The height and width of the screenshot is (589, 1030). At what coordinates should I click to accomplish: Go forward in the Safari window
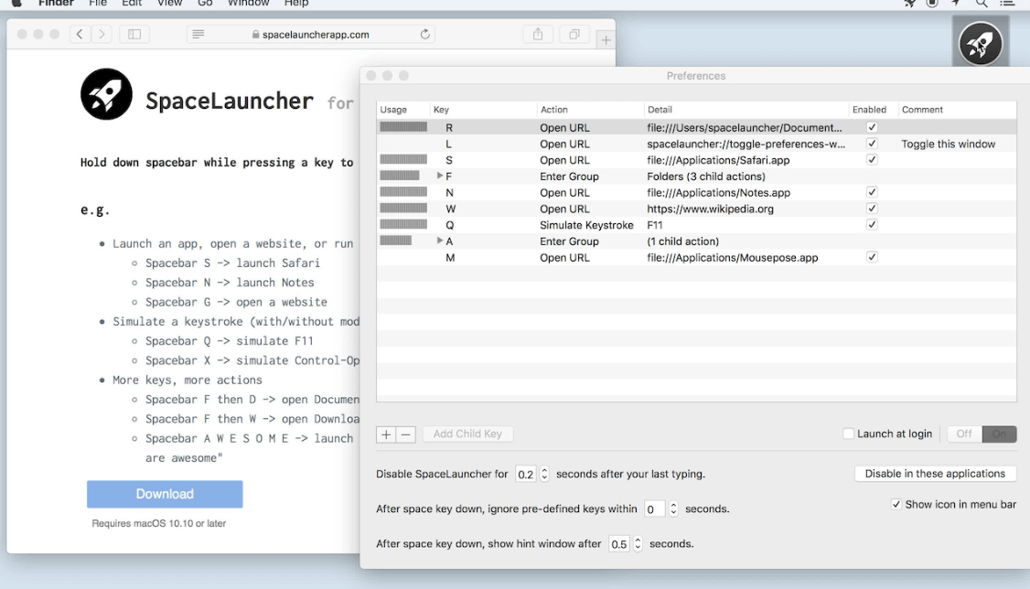tap(102, 34)
